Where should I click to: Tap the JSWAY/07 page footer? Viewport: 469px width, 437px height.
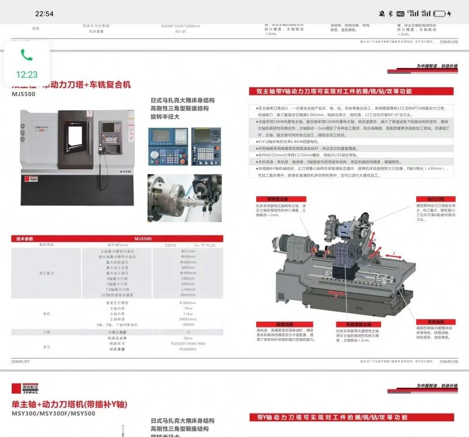(x=21, y=361)
